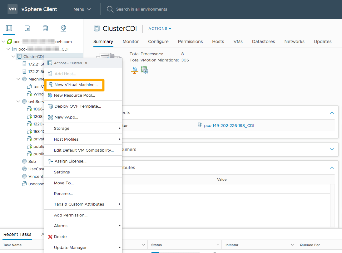Open the Hosts and Clusters inventory view icon
Image resolution: width=342 pixels, height=253 pixels.
[x=9, y=28]
